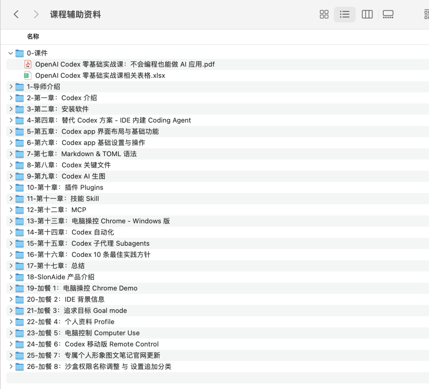Viewport: 429px width, 389px height.
Task: Click folder icon of 22-加餐 4：个人资料 Profile
Action: tap(19, 322)
